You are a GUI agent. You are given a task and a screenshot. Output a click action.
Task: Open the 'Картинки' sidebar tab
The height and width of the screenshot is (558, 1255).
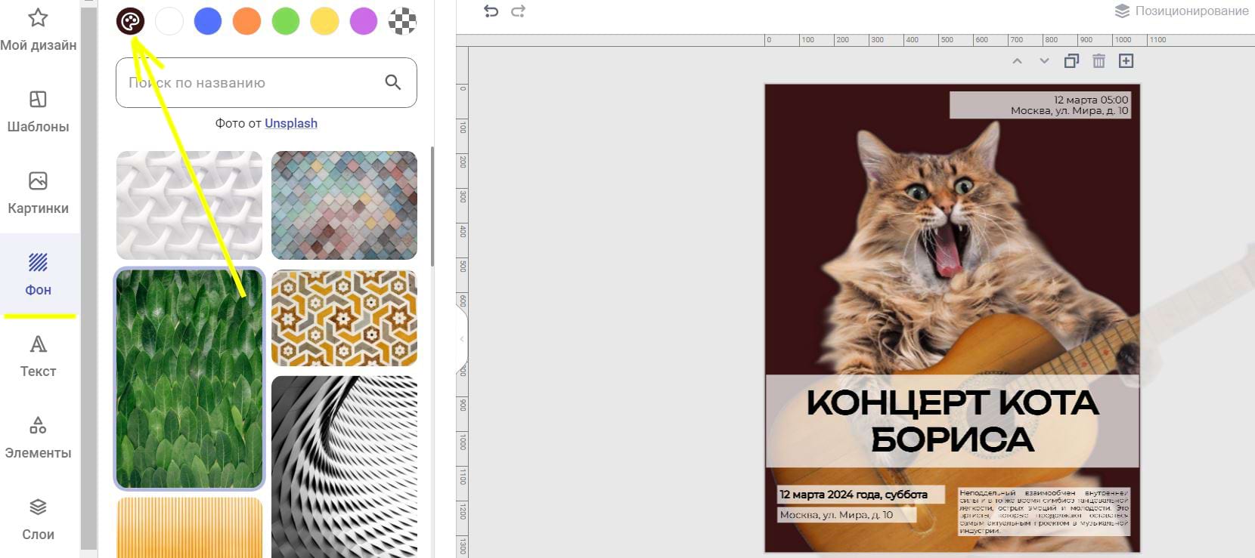click(38, 193)
